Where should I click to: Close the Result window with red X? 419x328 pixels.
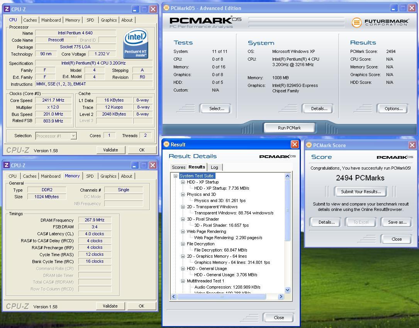click(x=295, y=144)
